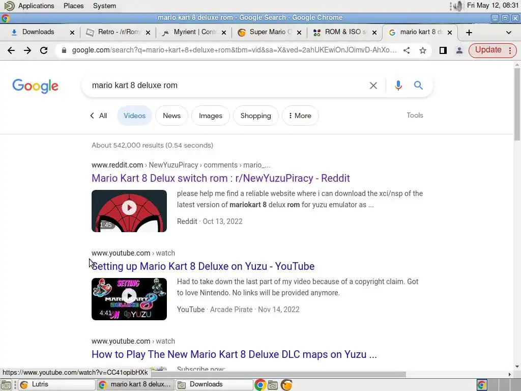521x391 pixels.
Task: Close the Downloads tab
Action: click(x=72, y=32)
